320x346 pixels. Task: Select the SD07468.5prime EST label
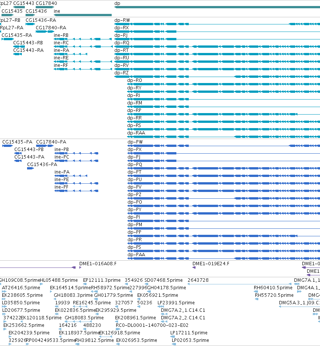(164, 280)
